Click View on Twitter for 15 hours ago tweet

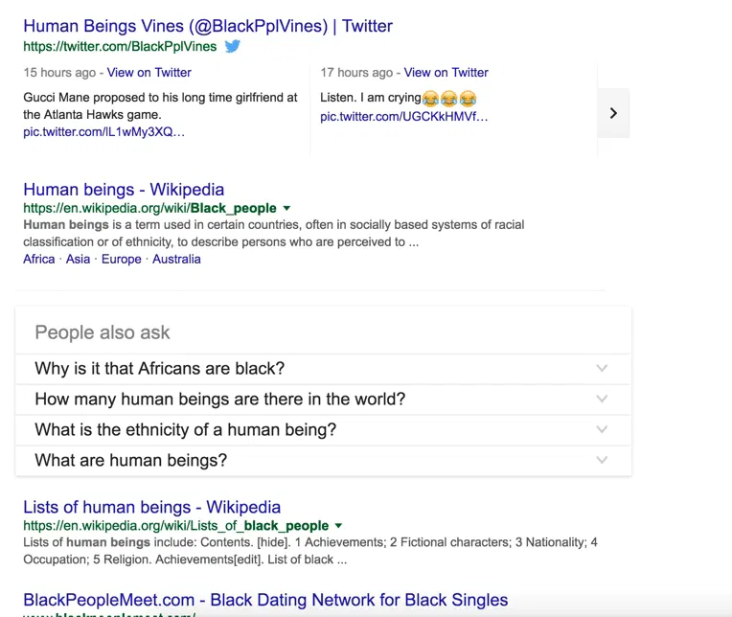coord(149,73)
